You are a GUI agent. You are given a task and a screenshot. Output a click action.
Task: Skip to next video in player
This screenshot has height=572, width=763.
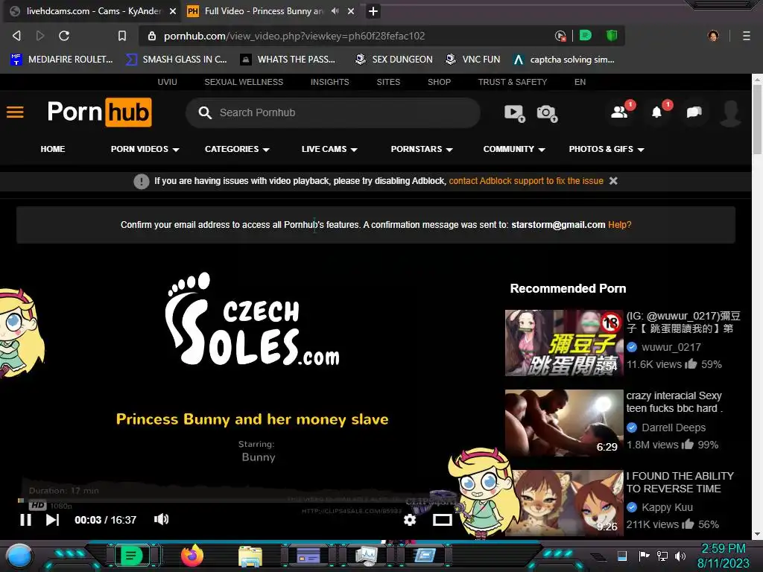pos(52,519)
